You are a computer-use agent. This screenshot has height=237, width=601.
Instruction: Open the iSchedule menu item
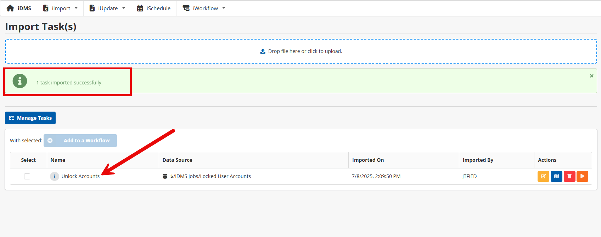(154, 8)
